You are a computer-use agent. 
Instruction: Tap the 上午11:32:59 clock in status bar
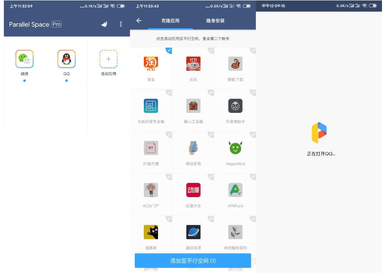21,6
